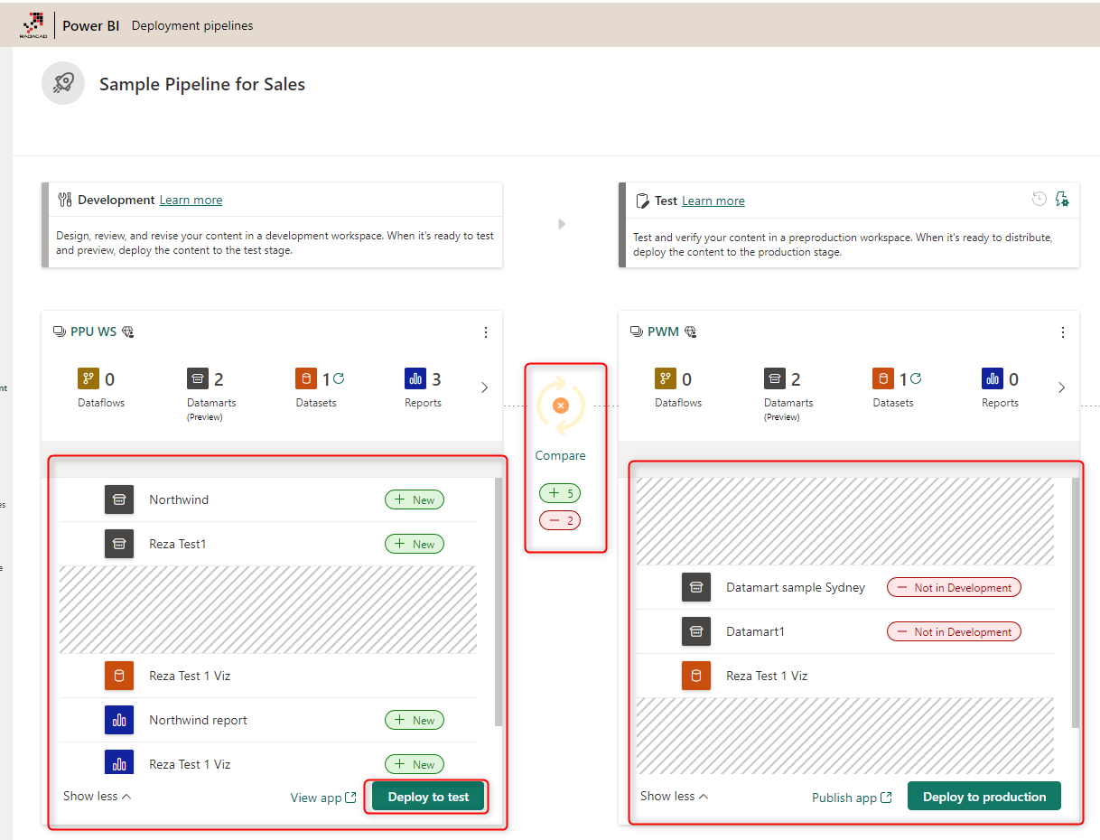The height and width of the screenshot is (840, 1100).
Task: Click Reza Test 1 Viz dataset icon in Test
Action: (x=695, y=676)
